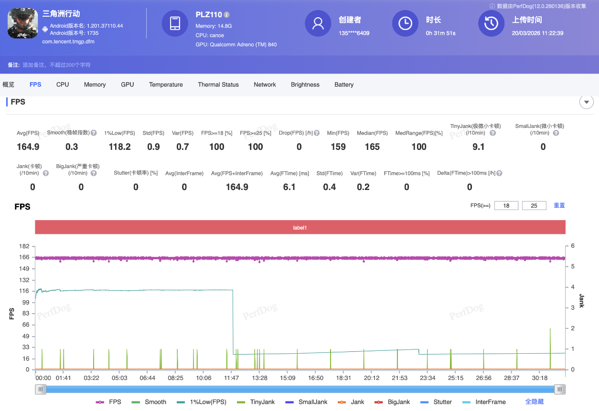Click 全隐藏 to hide all series
The width and height of the screenshot is (599, 411).
pyautogui.click(x=534, y=402)
